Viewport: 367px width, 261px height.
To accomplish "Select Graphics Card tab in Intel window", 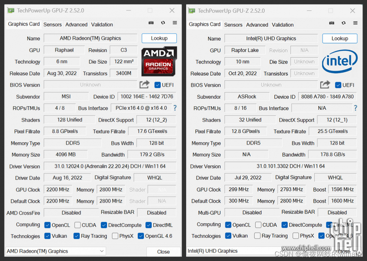I will pyautogui.click(x=204, y=24).
